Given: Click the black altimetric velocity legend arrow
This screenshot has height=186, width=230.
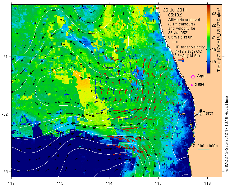Looking at the screenshot, I should click(175, 42).
